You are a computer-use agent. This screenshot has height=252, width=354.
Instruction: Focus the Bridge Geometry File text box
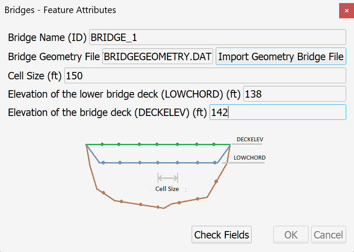pos(158,57)
